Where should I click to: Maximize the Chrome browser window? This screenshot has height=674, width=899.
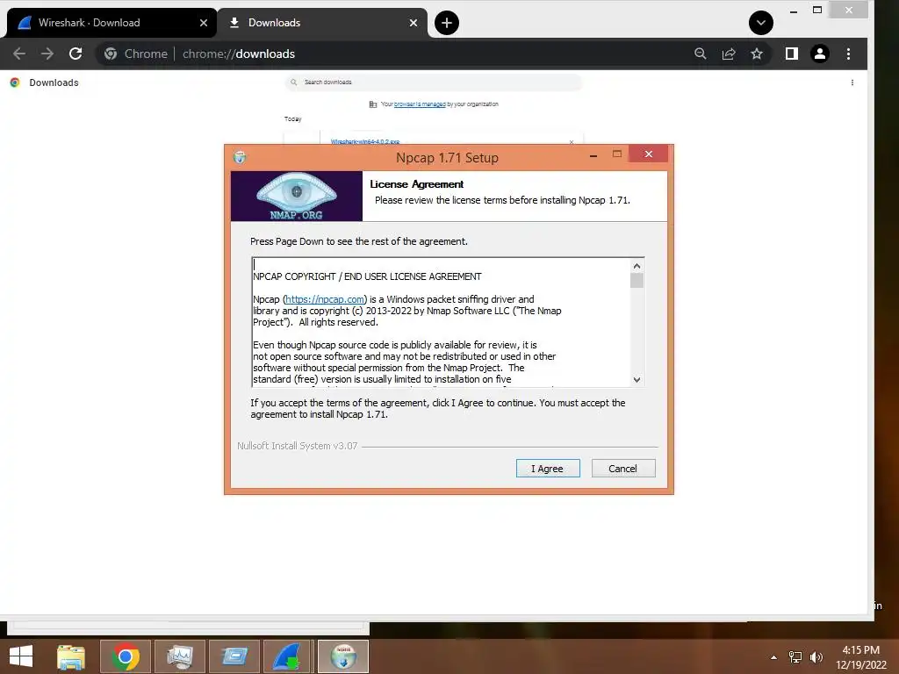(x=817, y=10)
